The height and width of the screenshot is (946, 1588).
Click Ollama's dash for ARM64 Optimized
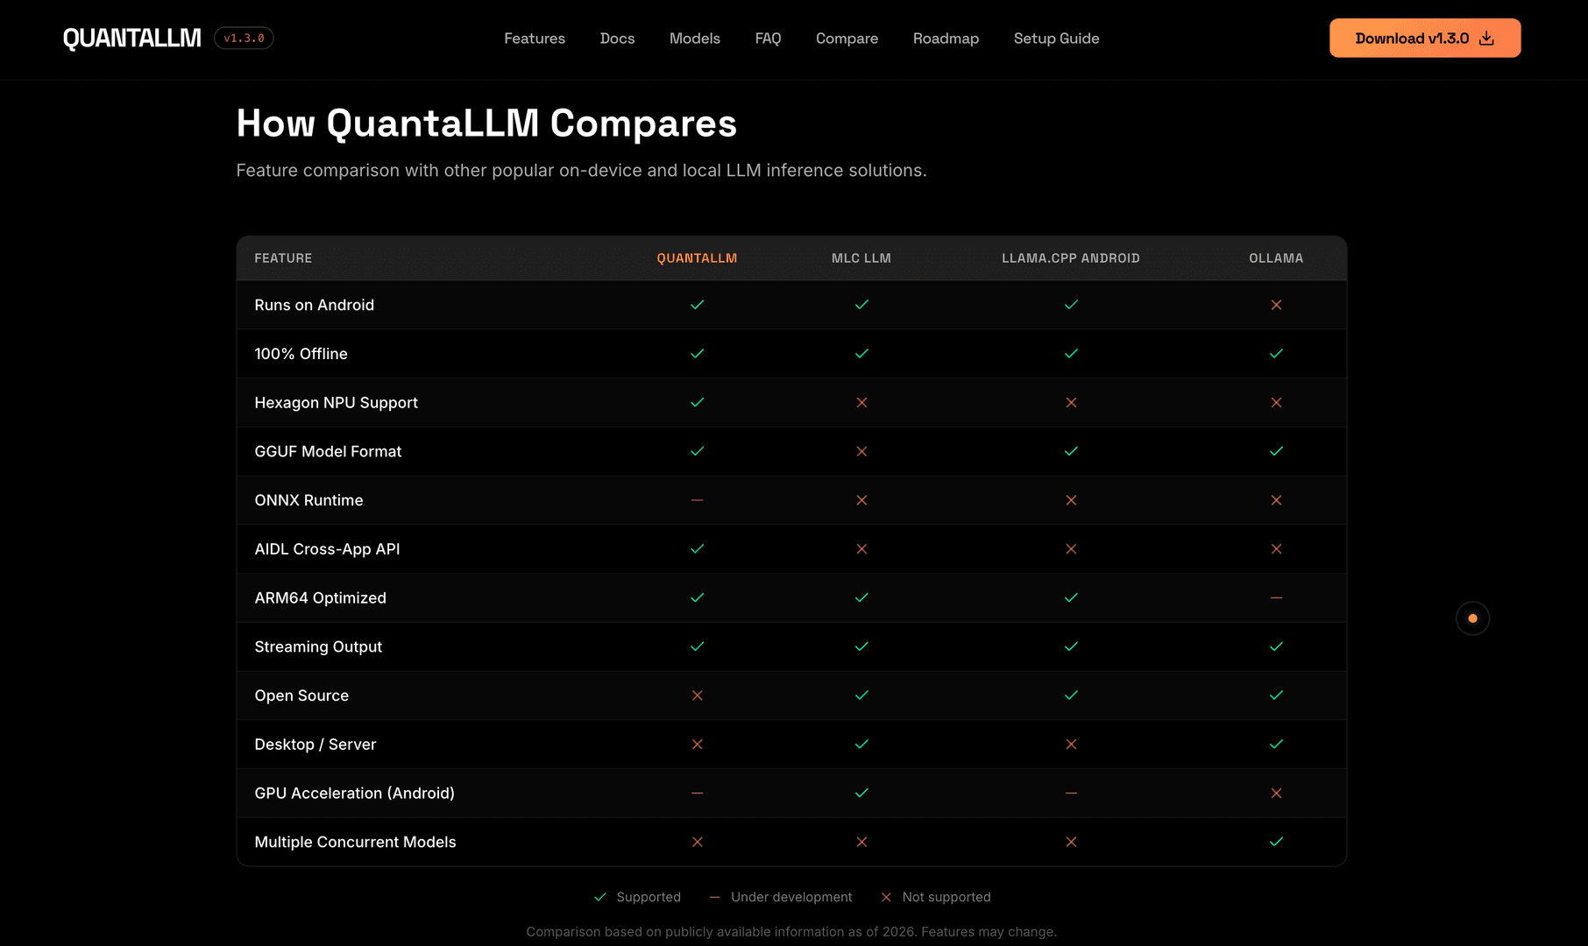pyautogui.click(x=1276, y=597)
